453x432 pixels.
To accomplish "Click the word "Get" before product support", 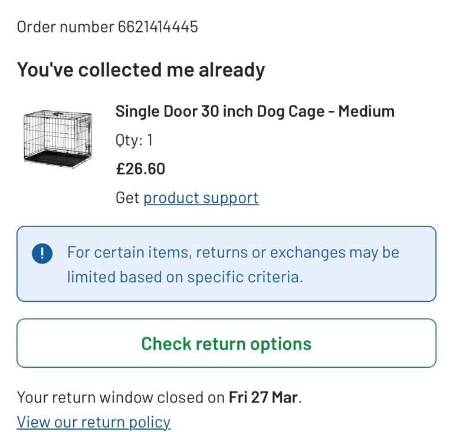I will pyautogui.click(x=127, y=198).
